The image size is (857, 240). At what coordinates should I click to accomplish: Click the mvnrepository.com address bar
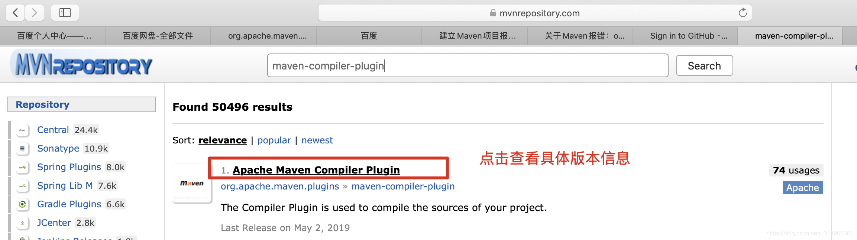(x=535, y=13)
